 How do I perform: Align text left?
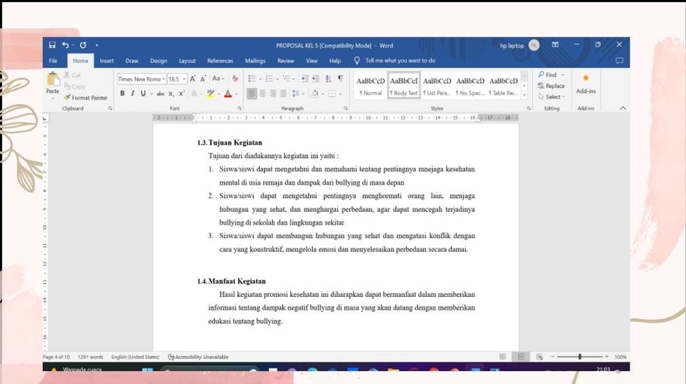tap(252, 94)
